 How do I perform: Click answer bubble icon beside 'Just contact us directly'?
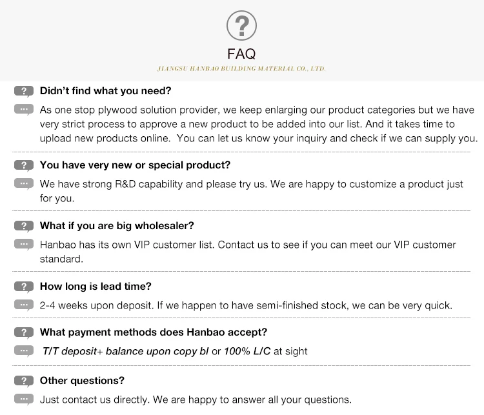[23, 399]
